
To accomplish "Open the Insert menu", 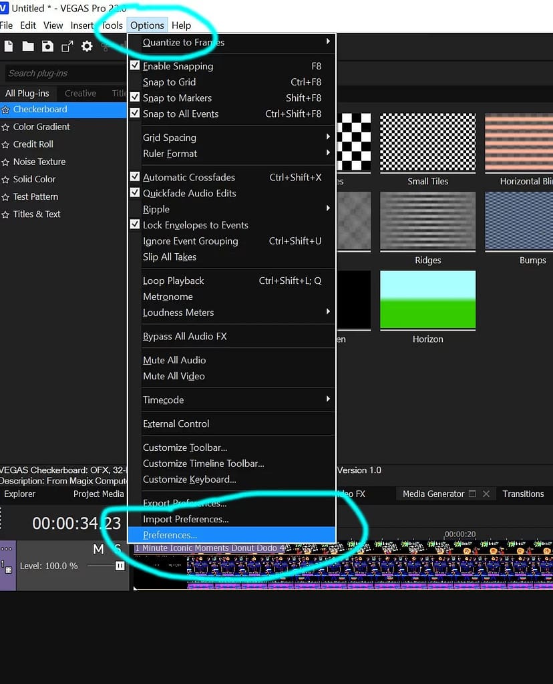I will (82, 25).
